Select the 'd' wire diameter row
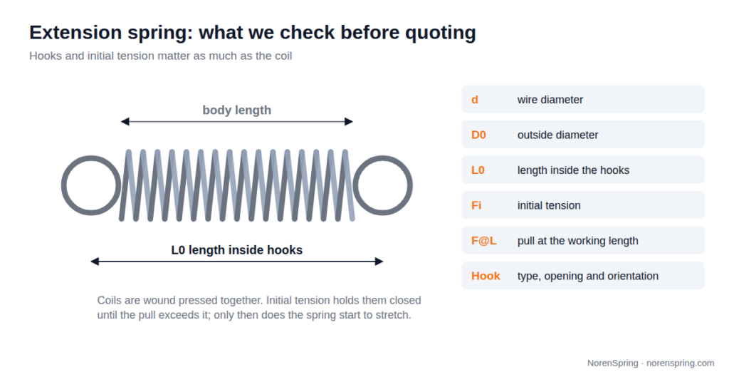 (x=583, y=99)
